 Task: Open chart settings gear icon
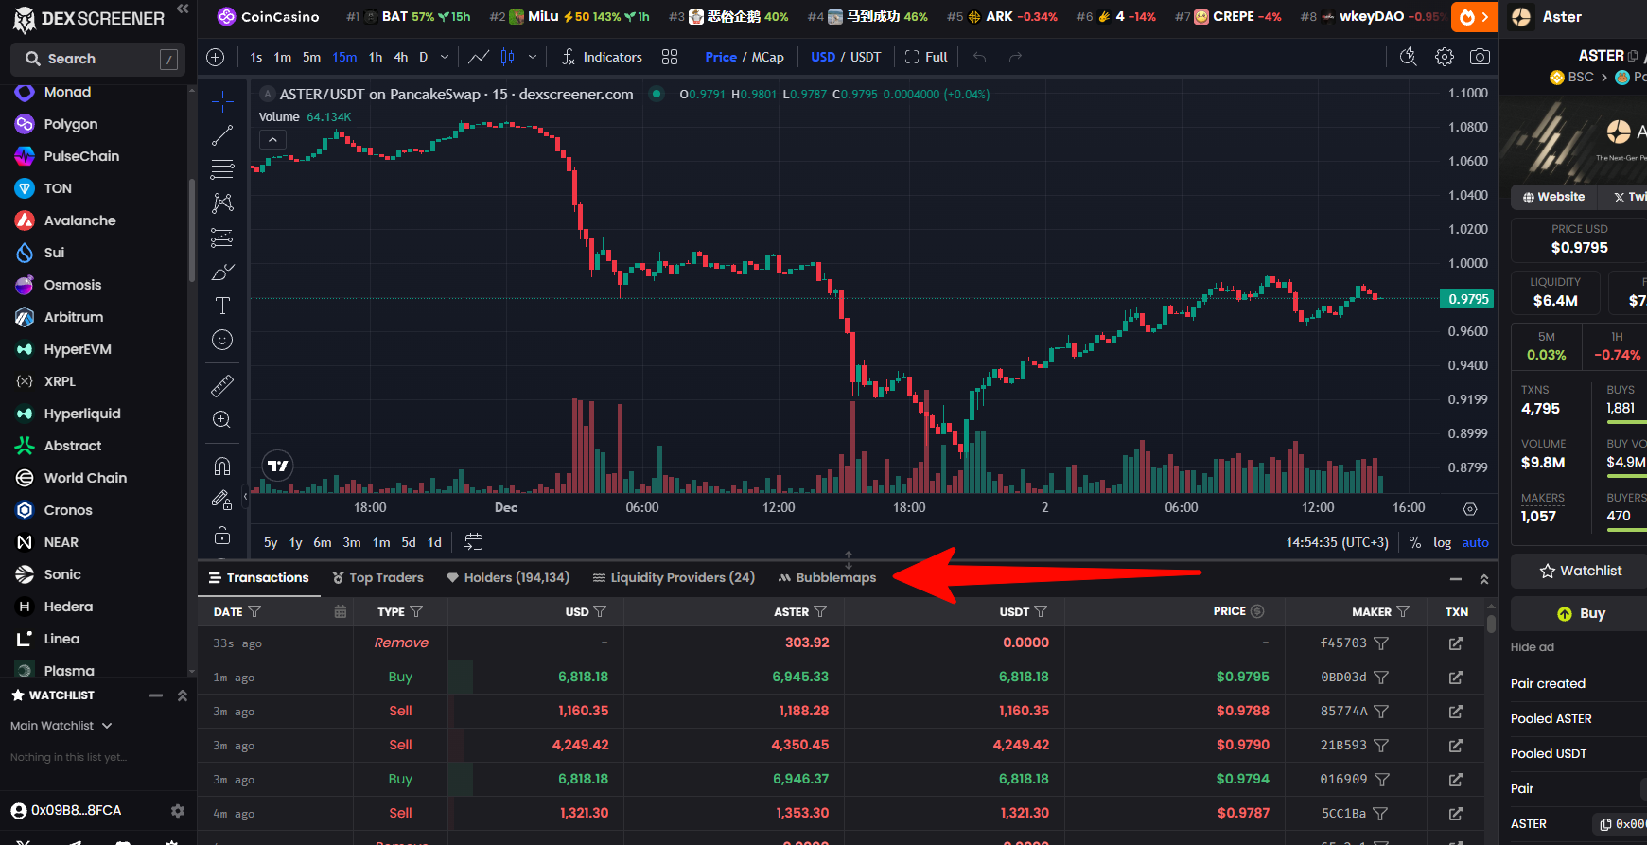coord(1444,58)
